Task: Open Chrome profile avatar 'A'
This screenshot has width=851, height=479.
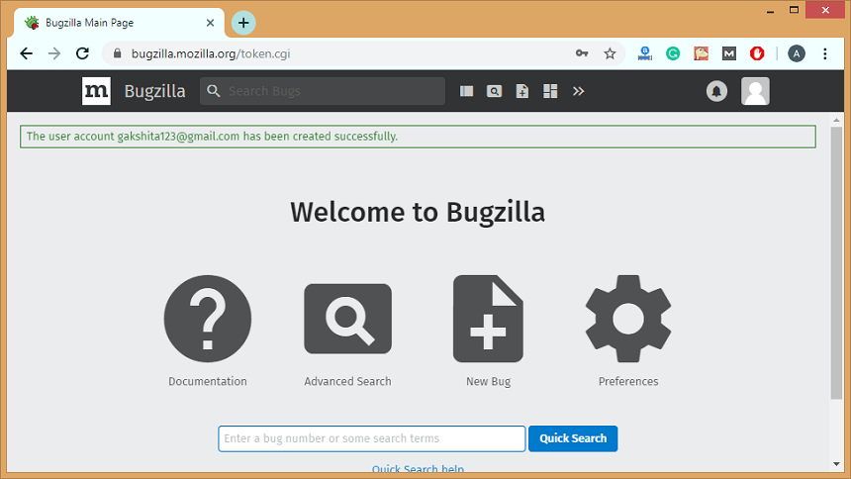Action: point(797,53)
